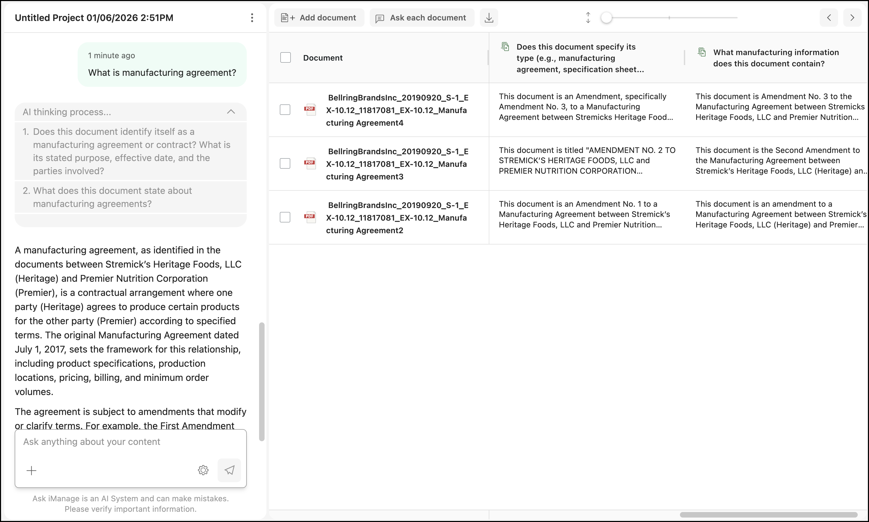Check the Manufacturing Agreement4 row checkbox

(x=285, y=110)
